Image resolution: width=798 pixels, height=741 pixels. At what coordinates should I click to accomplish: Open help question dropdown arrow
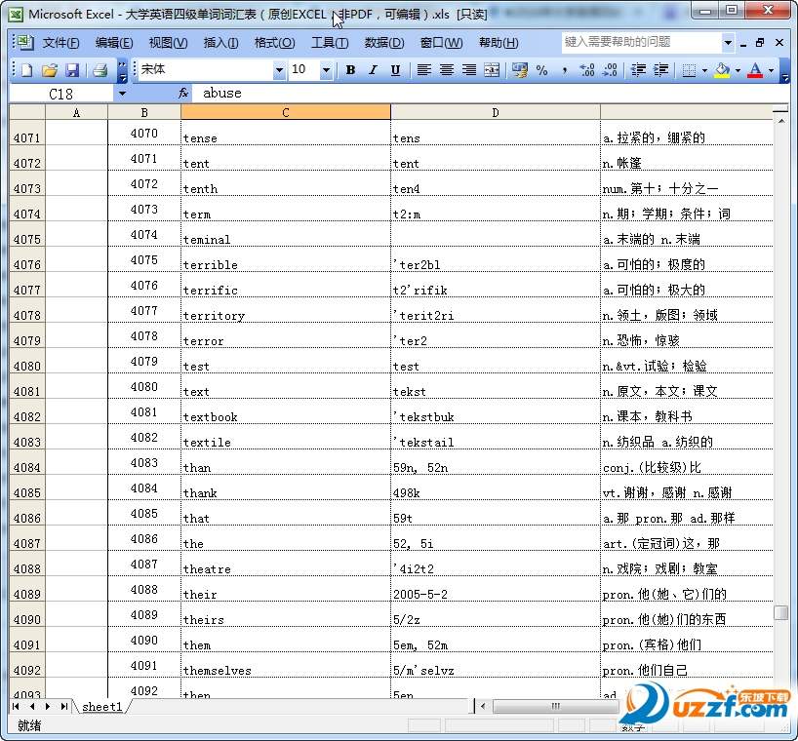729,42
